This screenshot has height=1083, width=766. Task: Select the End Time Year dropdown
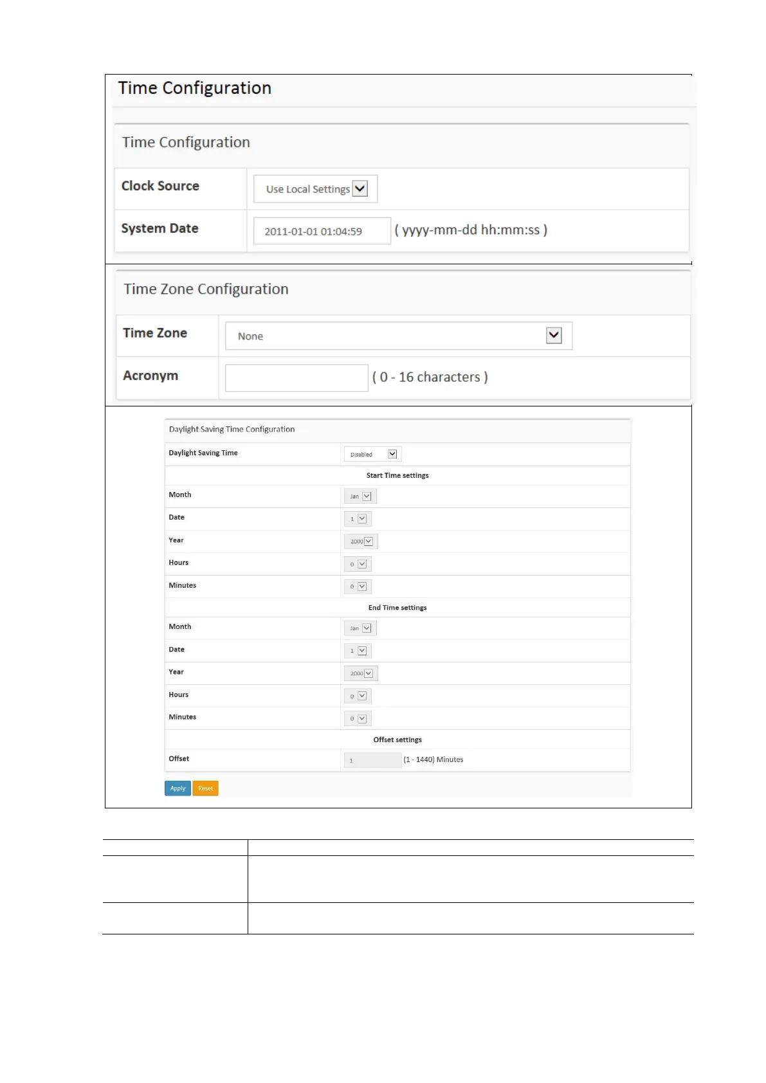click(x=361, y=673)
